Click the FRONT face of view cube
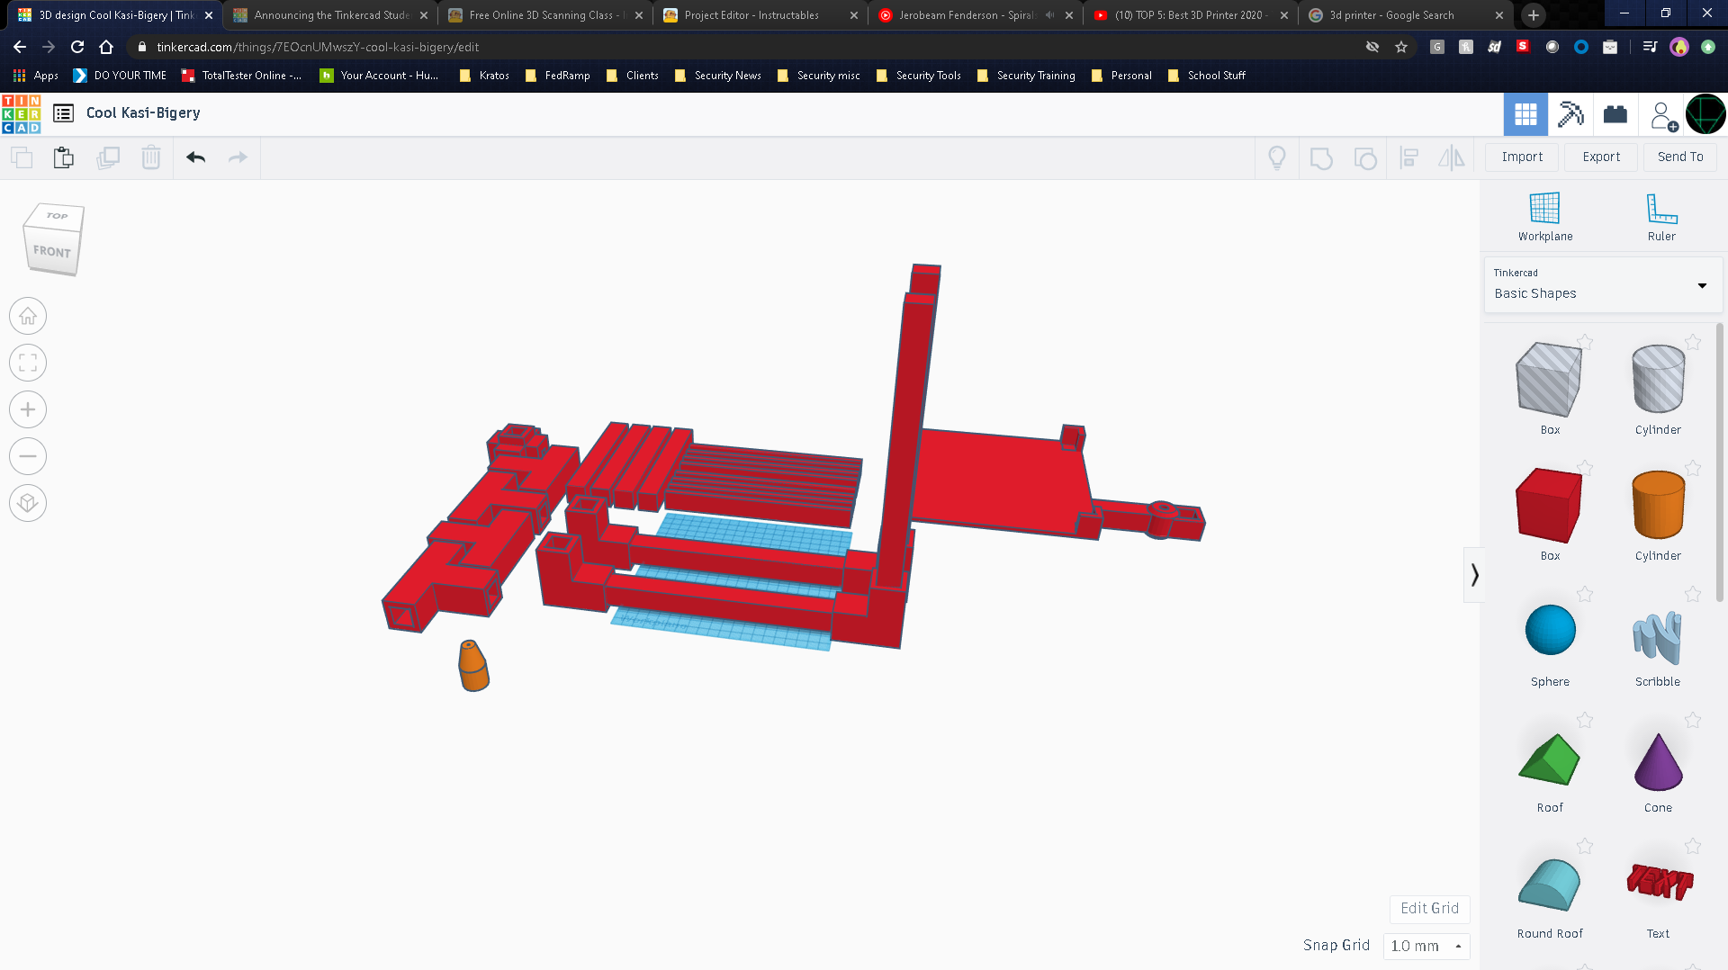 click(x=51, y=252)
